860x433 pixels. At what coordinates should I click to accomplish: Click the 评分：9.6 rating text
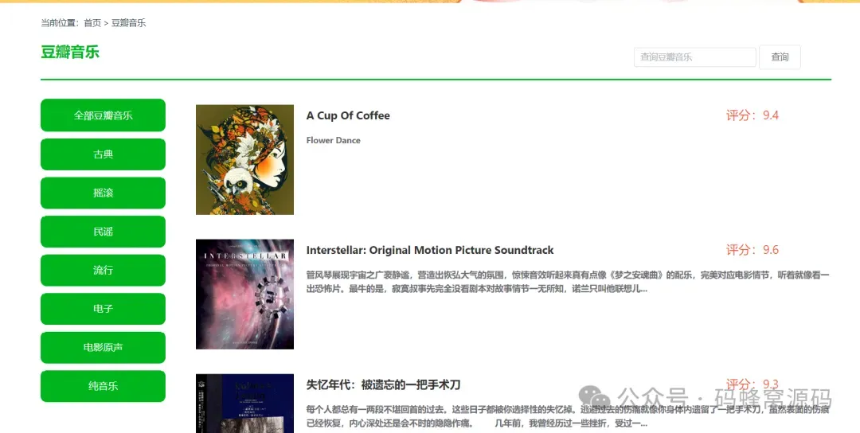coord(752,250)
